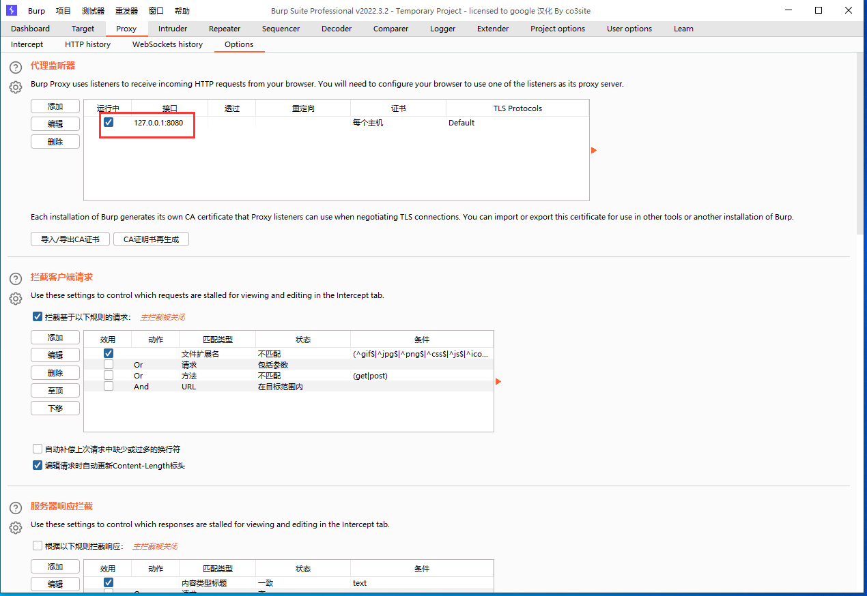The width and height of the screenshot is (867, 596).
Task: Click 添加 button for proxy listeners
Action: coord(55,106)
